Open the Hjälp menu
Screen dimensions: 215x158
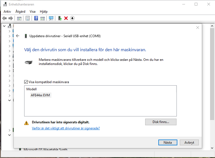pos(44,12)
